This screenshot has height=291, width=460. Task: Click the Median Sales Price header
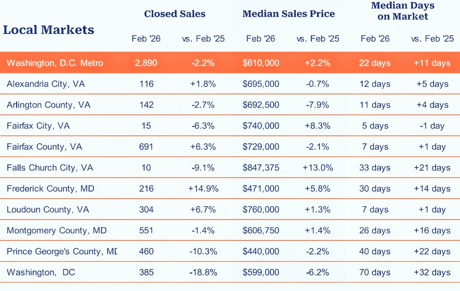(288, 14)
